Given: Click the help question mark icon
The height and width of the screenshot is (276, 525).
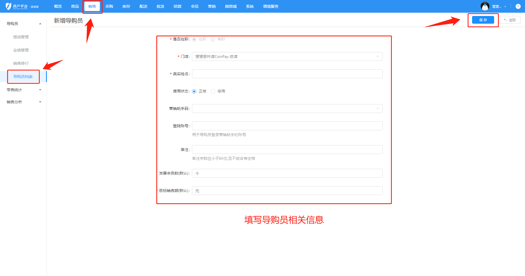Looking at the screenshot, I should [x=518, y=6].
